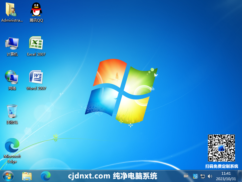The height and width of the screenshot is (182, 242).
Task: Click the Show desktop button
Action: [x=240, y=176]
